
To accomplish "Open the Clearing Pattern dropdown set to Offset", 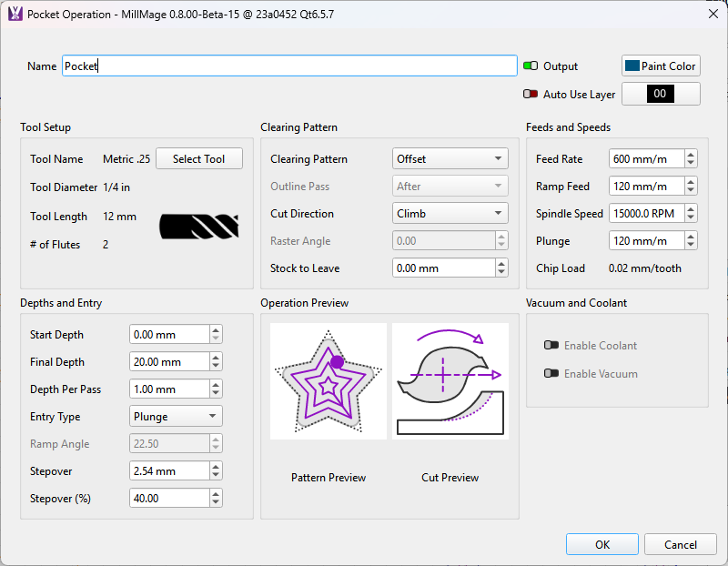I will click(450, 159).
